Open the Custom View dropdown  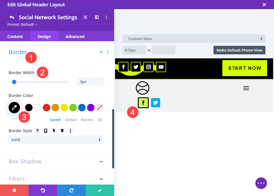pos(194,38)
